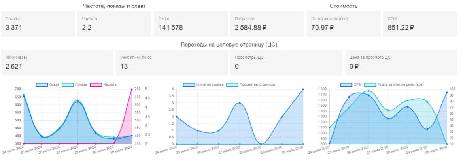Click the Стоимость section heading
The image size is (461, 160).
click(x=344, y=6)
